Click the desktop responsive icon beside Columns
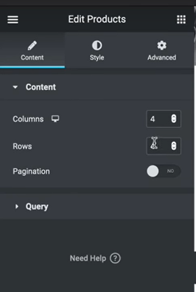 [55, 118]
